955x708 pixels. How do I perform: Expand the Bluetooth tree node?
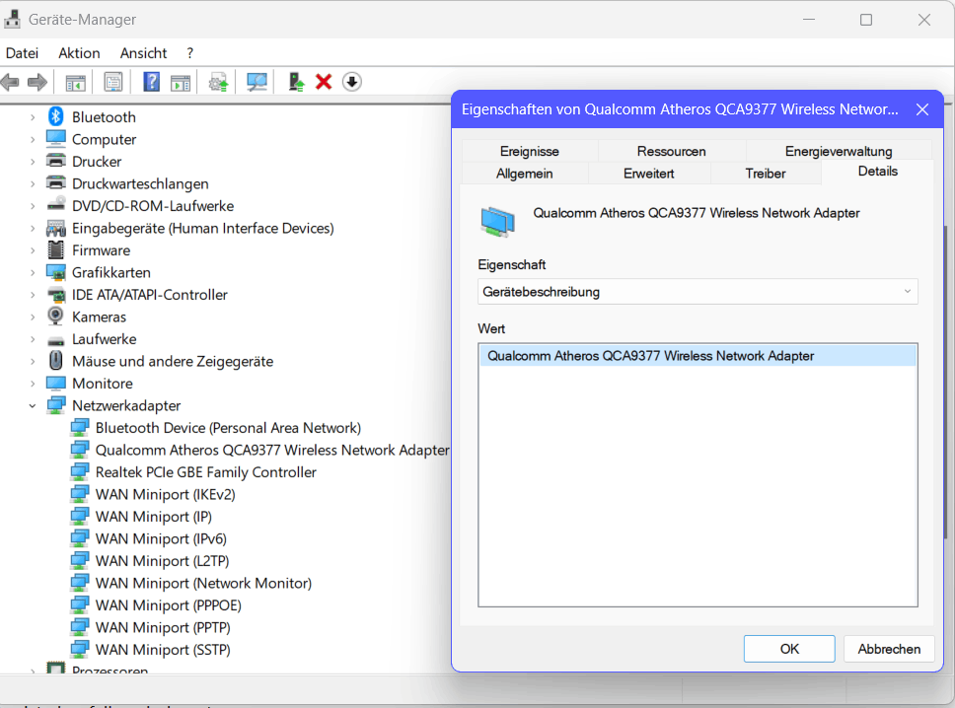point(33,117)
